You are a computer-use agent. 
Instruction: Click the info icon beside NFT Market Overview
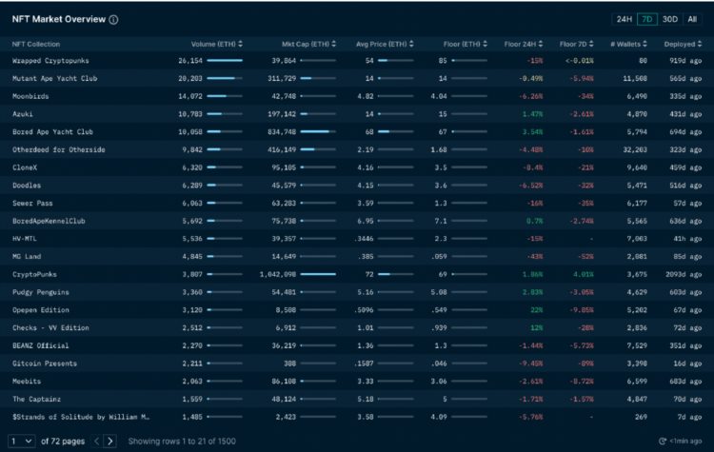[x=114, y=19]
